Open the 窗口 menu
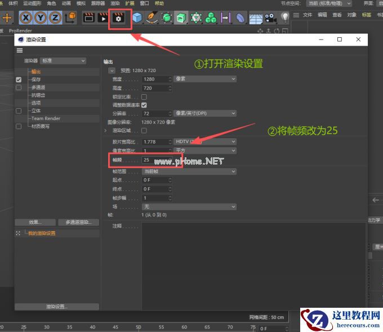This screenshot has height=332, width=383. [x=144, y=3]
